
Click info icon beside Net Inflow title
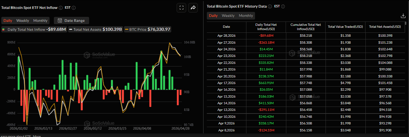tap(61, 8)
